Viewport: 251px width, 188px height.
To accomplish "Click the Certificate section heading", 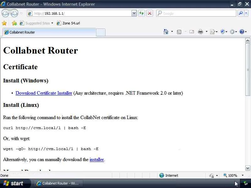I will pos(20,67).
